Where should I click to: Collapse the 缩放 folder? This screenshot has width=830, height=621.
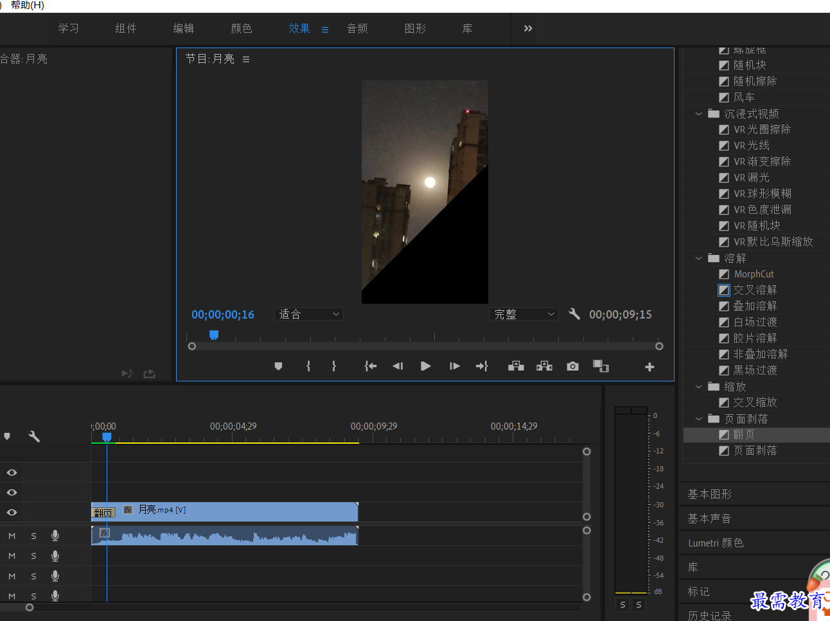[699, 387]
